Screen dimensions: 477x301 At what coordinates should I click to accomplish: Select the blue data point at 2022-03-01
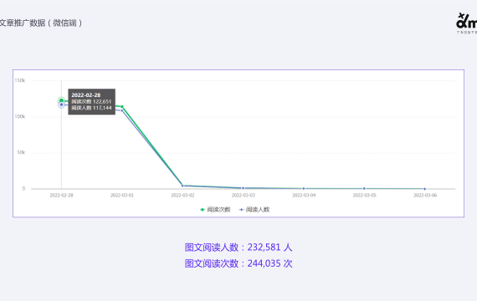(122, 110)
